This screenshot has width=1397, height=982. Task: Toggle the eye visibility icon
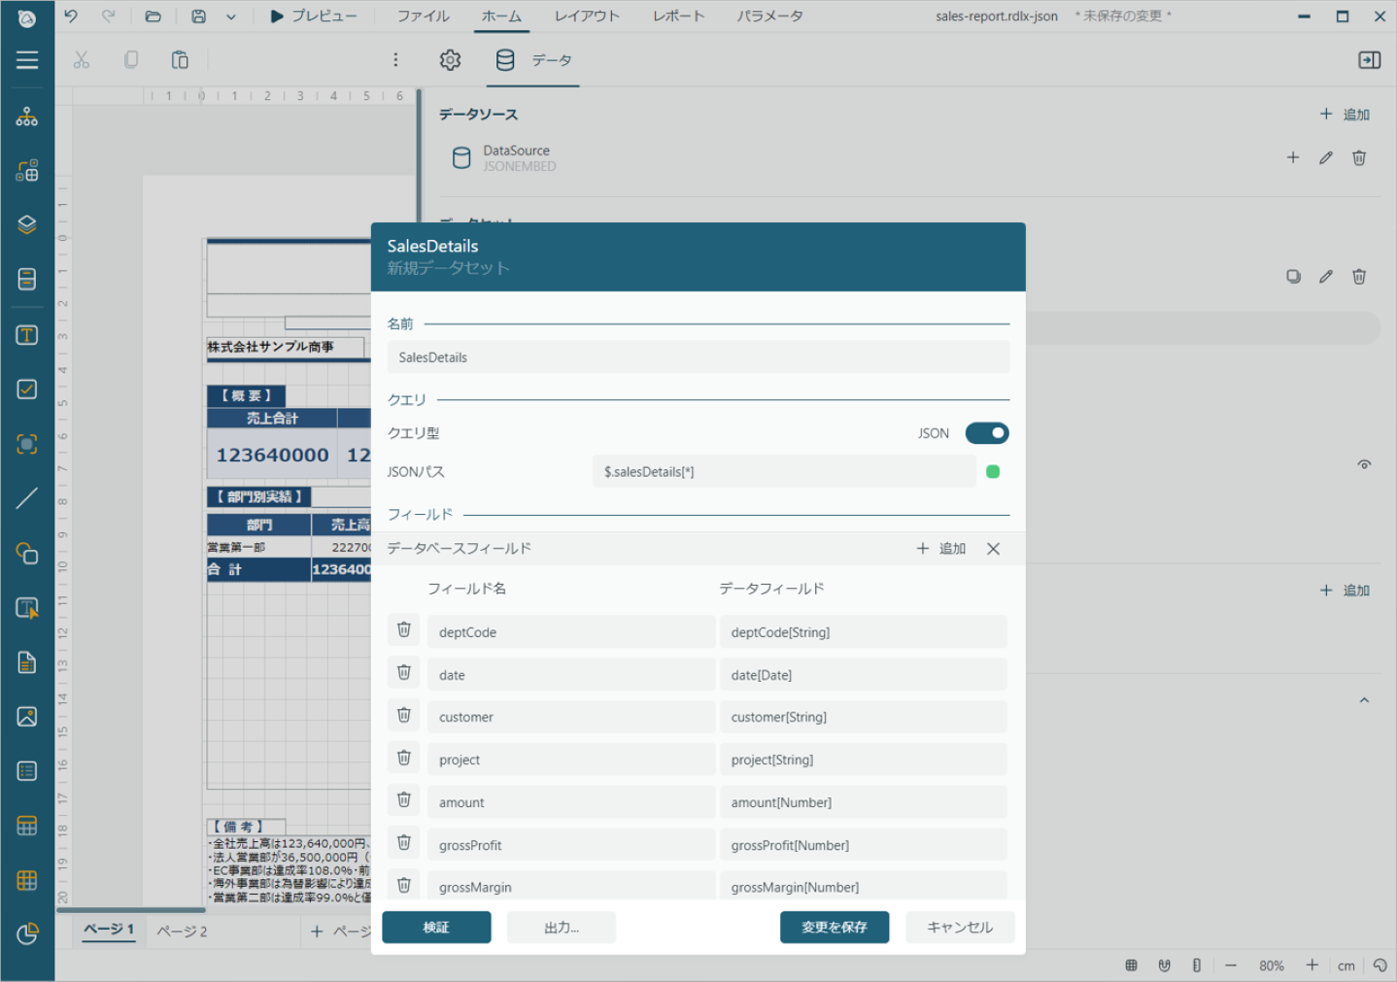click(1364, 464)
